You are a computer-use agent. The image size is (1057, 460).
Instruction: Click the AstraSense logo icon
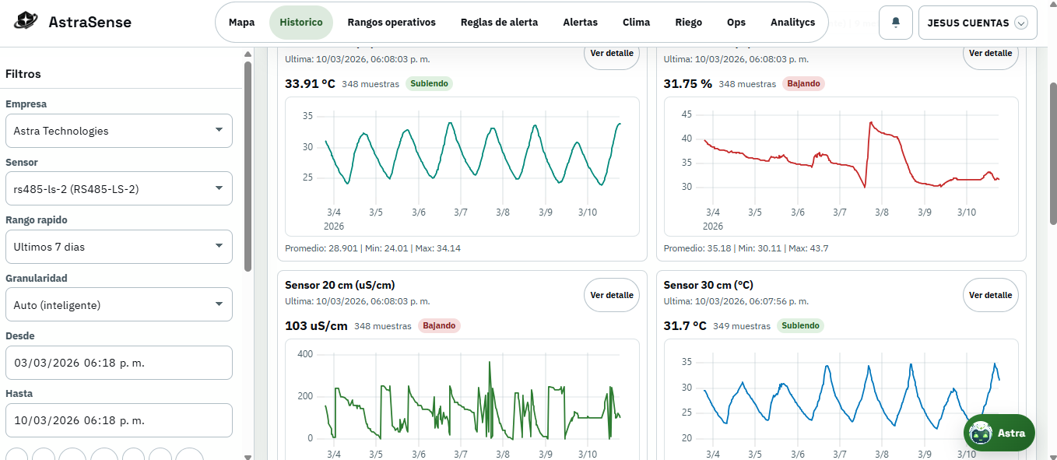(26, 22)
